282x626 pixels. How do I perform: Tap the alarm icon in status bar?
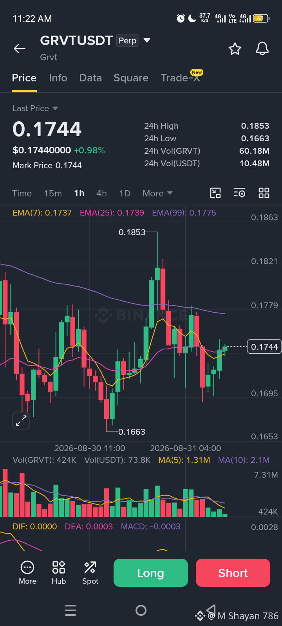(181, 18)
